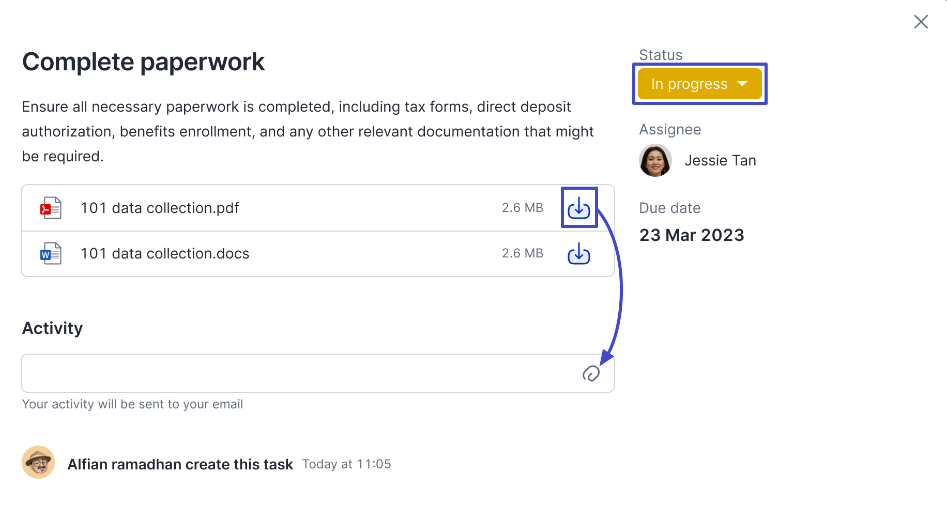The image size is (947, 518).
Task: Click the paperclip attachment icon
Action: coord(591,373)
